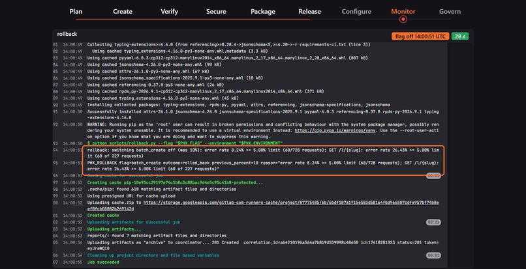Click the 'python scripts/rollback.py' command line
Screen dimensions: 526x269
click(x=185, y=143)
